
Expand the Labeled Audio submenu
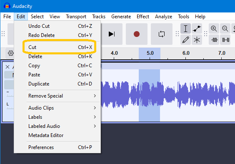[x=57, y=126]
